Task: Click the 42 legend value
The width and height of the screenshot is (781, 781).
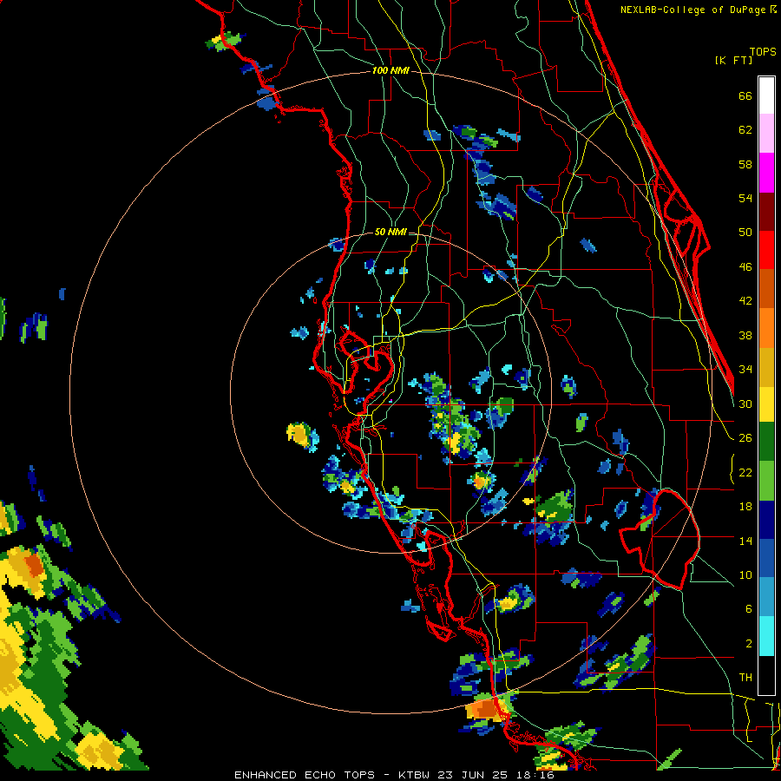Action: (x=745, y=301)
